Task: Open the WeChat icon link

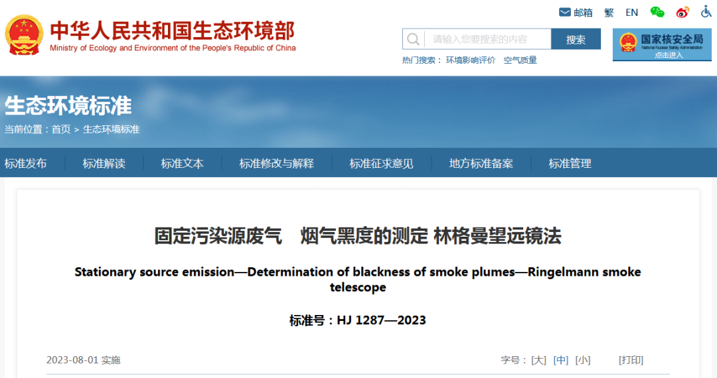Action: point(657,13)
